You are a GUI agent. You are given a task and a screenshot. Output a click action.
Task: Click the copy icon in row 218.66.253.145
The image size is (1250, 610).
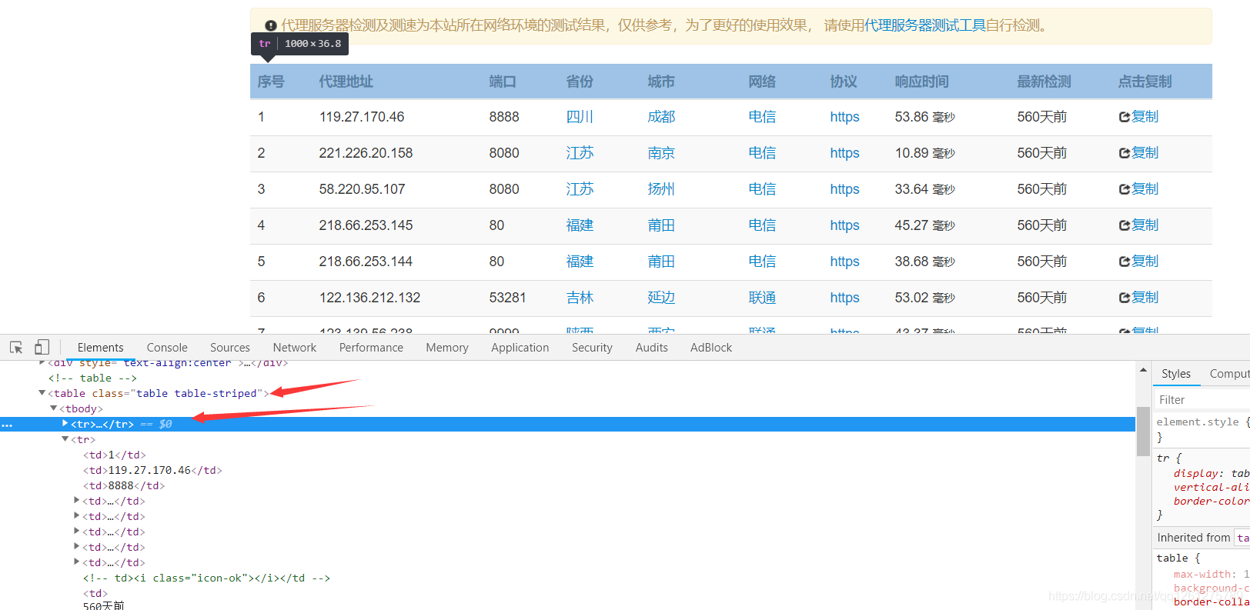click(1124, 225)
